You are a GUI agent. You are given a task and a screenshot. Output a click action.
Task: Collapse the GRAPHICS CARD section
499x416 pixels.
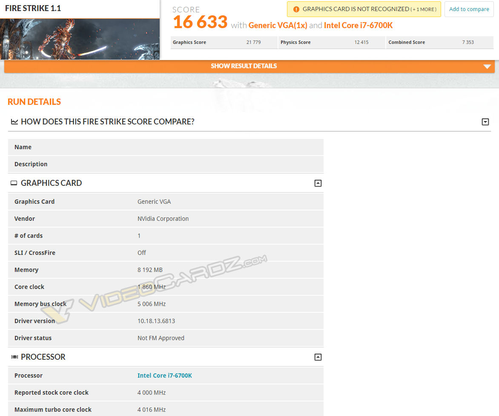(318, 182)
